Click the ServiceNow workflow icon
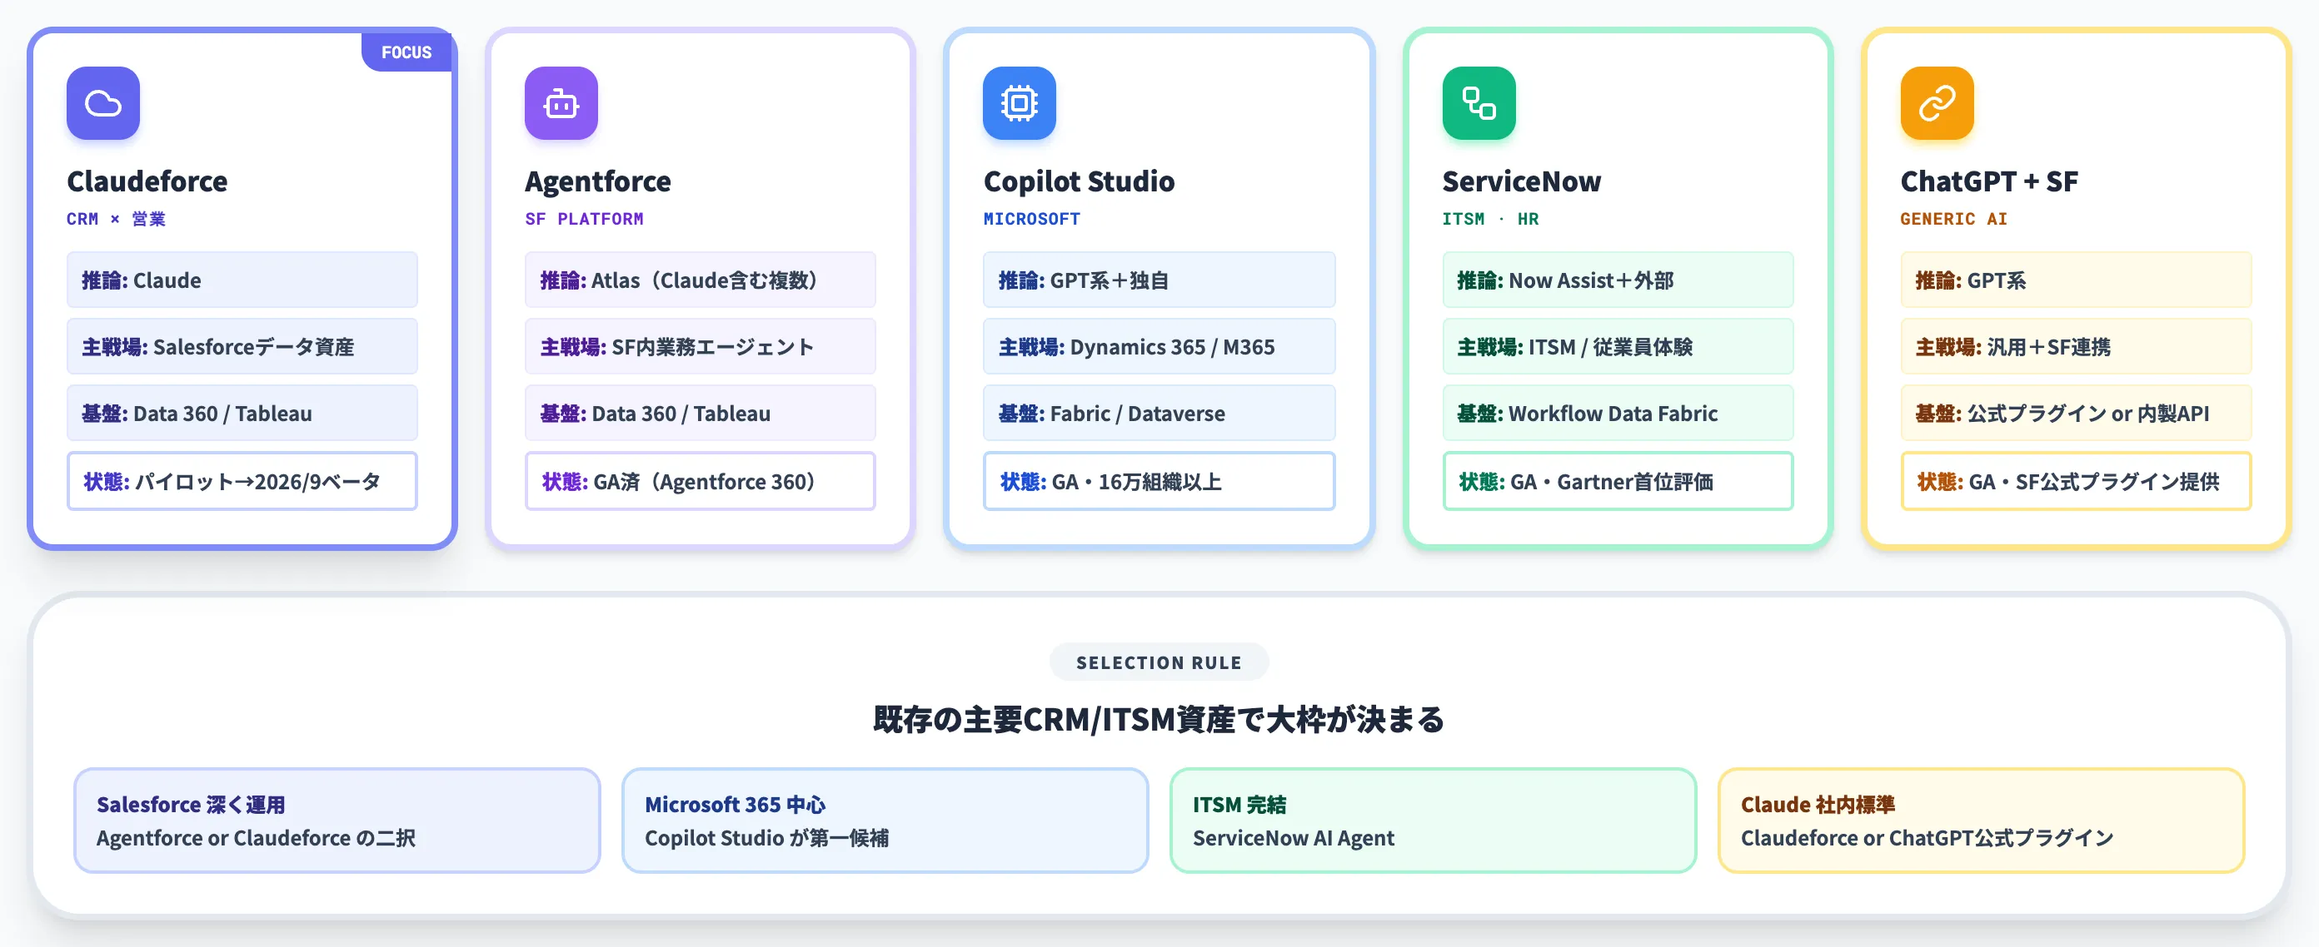Screen dimensions: 2319x947 (1479, 103)
